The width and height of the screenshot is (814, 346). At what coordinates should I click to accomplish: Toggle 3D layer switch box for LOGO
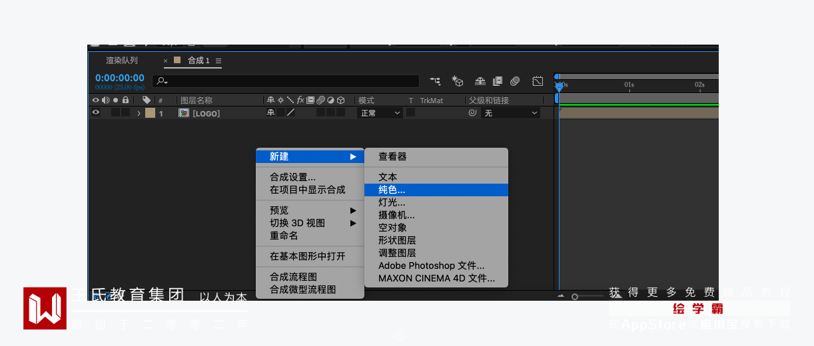click(340, 113)
